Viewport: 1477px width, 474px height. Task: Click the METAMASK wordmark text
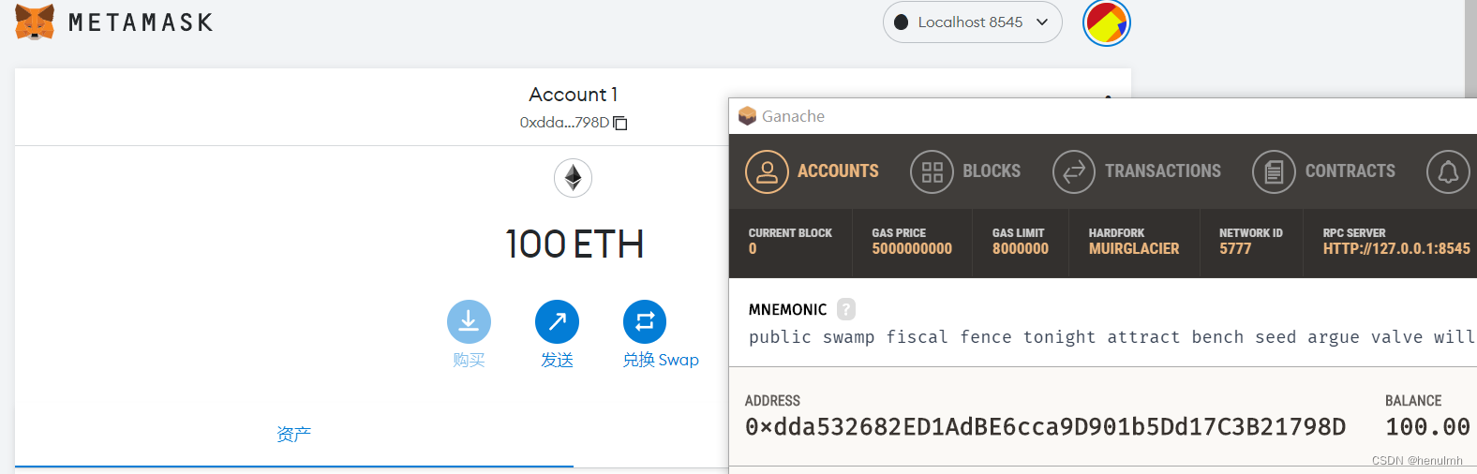pos(141,22)
